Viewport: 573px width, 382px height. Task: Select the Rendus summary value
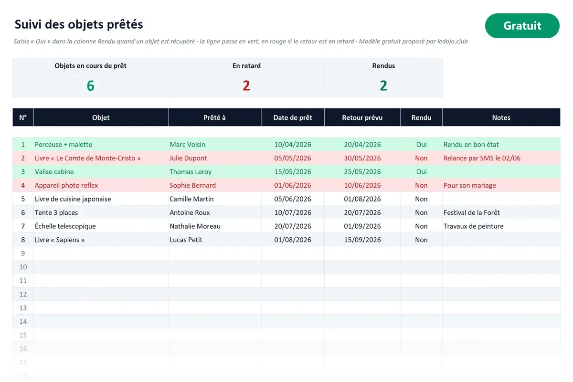tap(383, 85)
